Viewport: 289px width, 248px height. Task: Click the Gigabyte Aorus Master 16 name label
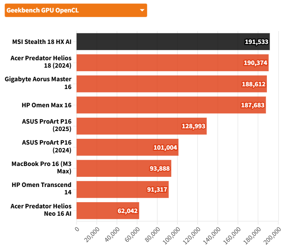pos(38,83)
